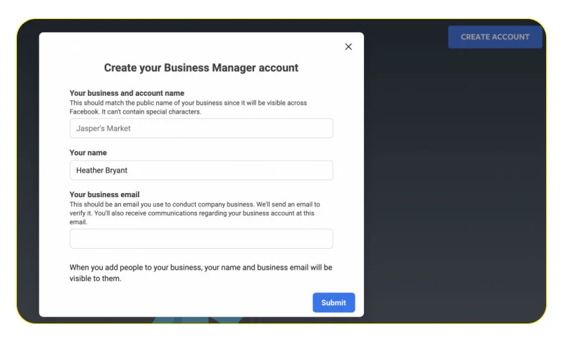
Task: Click the note about name and email visibility
Action: pyautogui.click(x=201, y=273)
